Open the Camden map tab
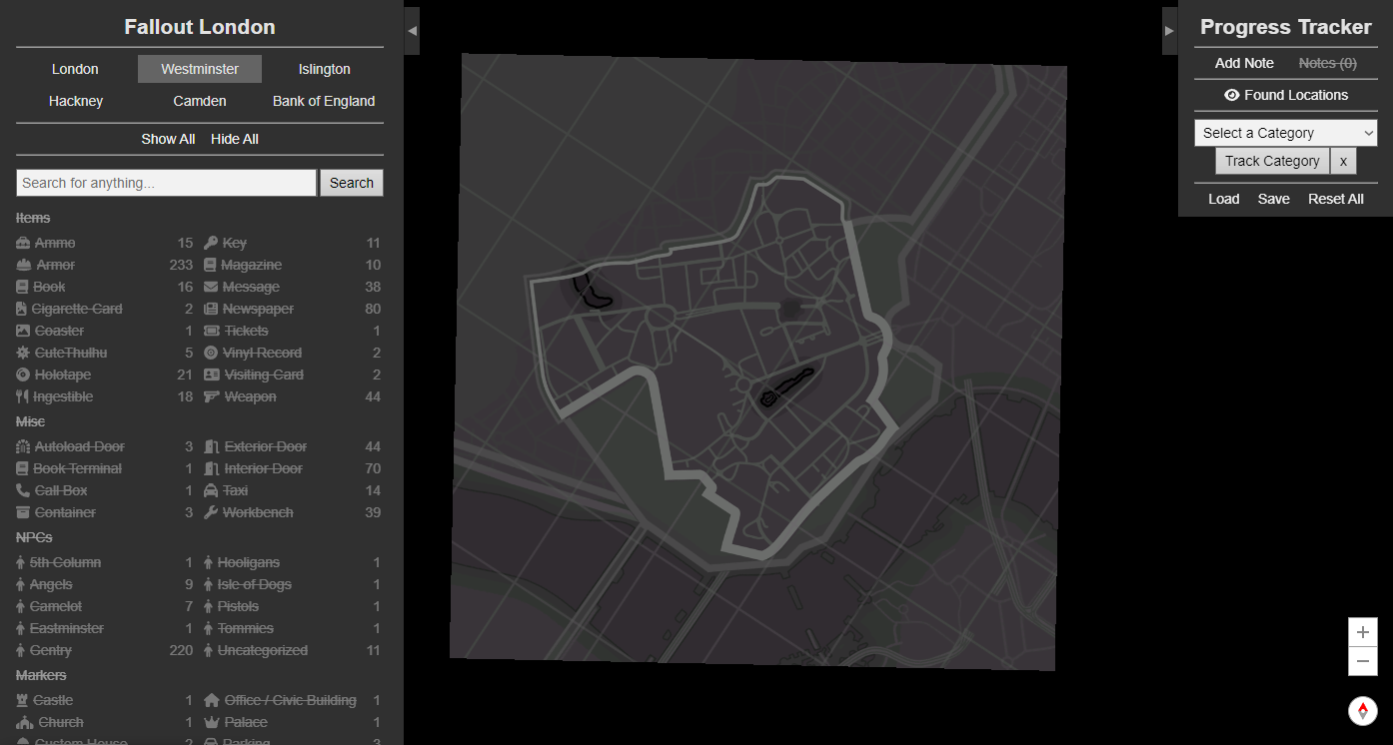The width and height of the screenshot is (1393, 745). (200, 101)
